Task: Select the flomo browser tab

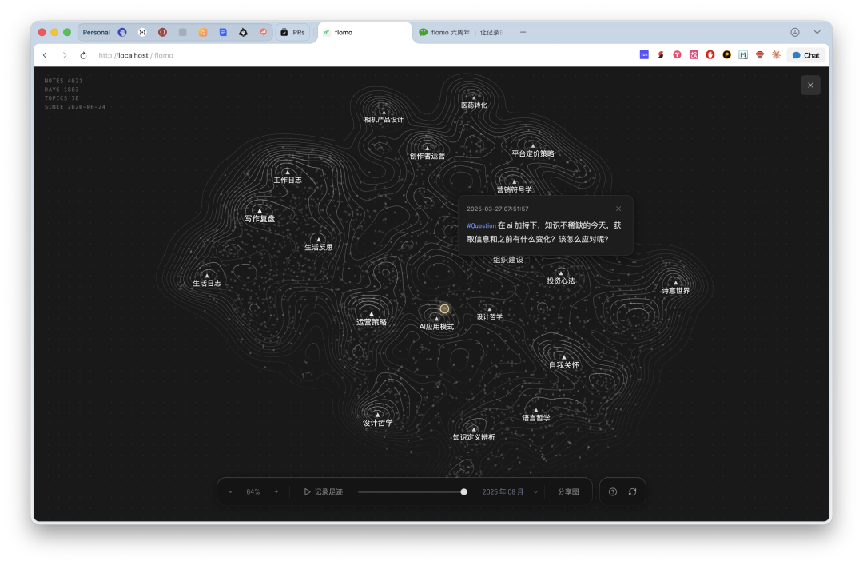Action: [365, 33]
